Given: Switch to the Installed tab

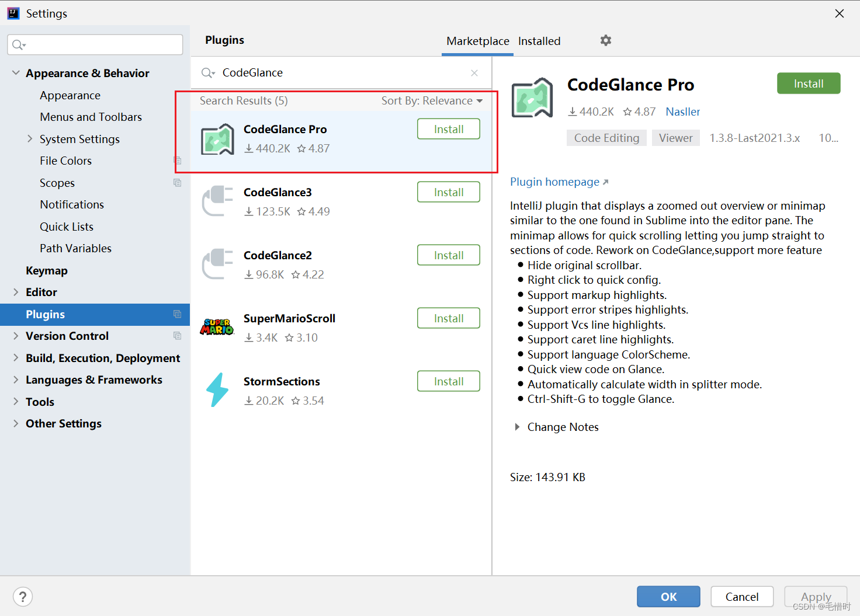Looking at the screenshot, I should (539, 41).
